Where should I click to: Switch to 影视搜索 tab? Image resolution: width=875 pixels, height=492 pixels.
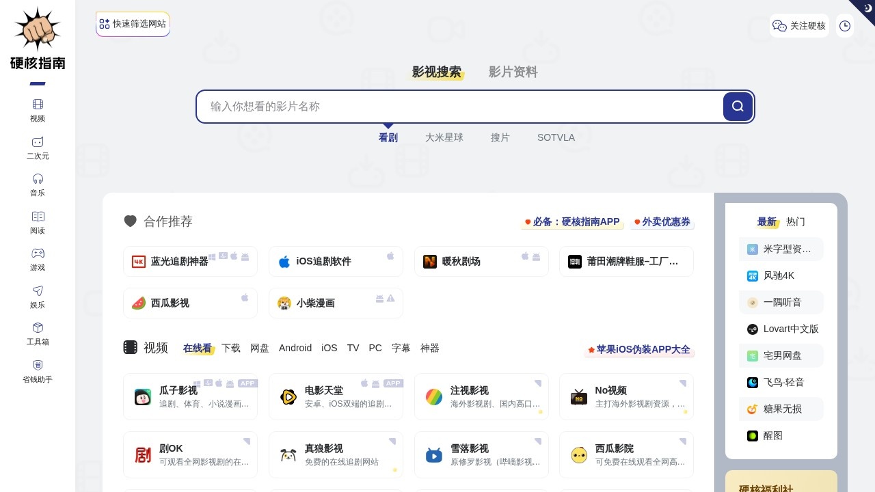(x=436, y=72)
